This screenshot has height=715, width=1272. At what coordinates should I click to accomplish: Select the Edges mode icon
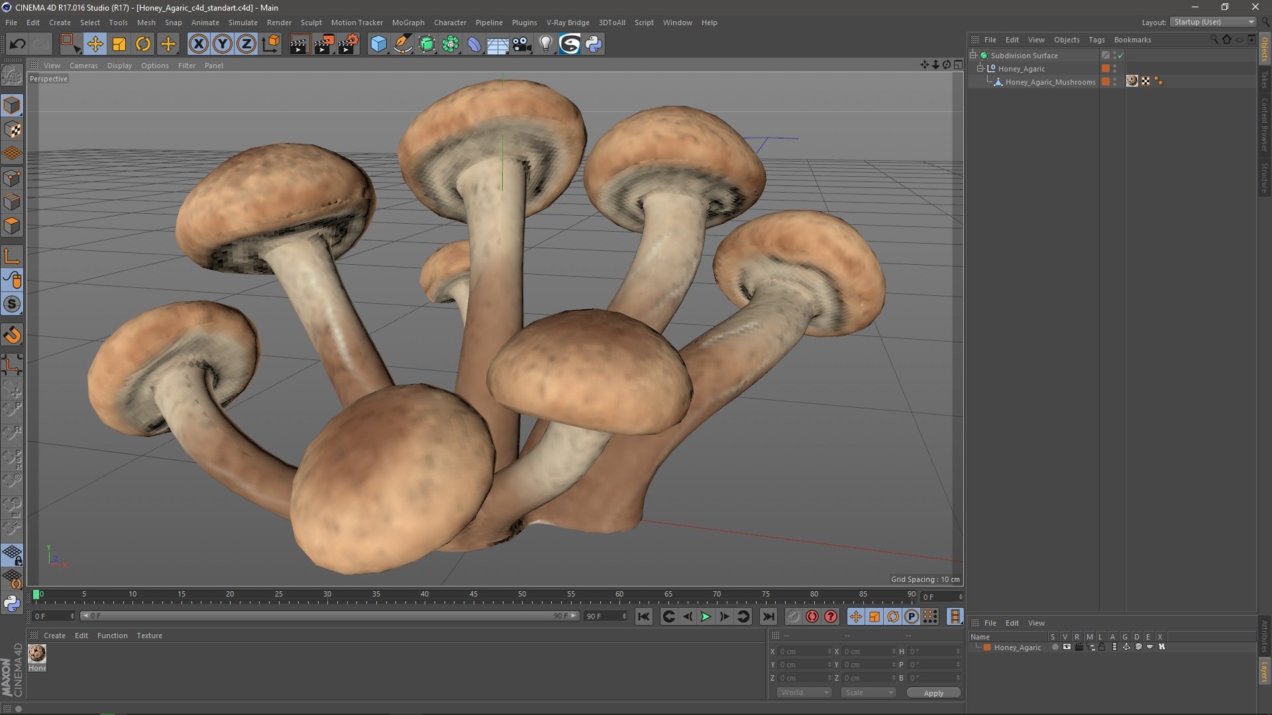click(x=12, y=202)
